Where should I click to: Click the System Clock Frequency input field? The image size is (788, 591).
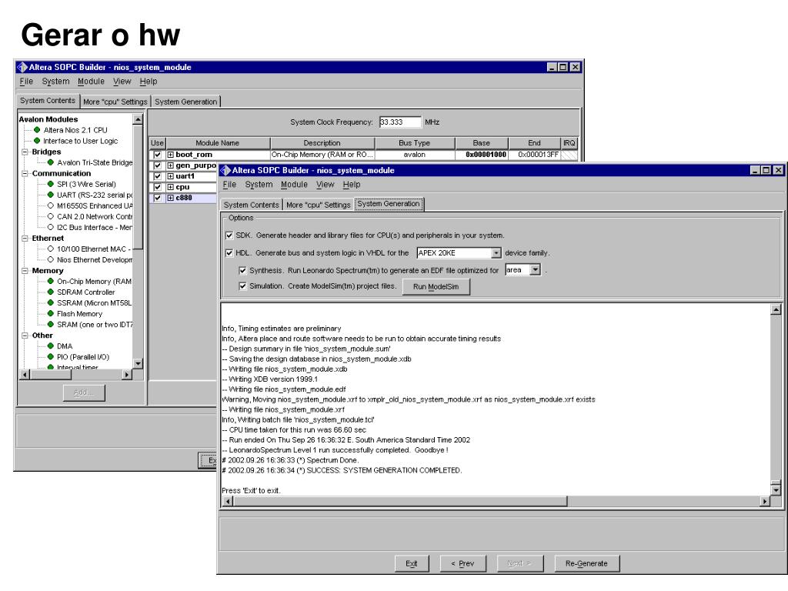(x=400, y=122)
